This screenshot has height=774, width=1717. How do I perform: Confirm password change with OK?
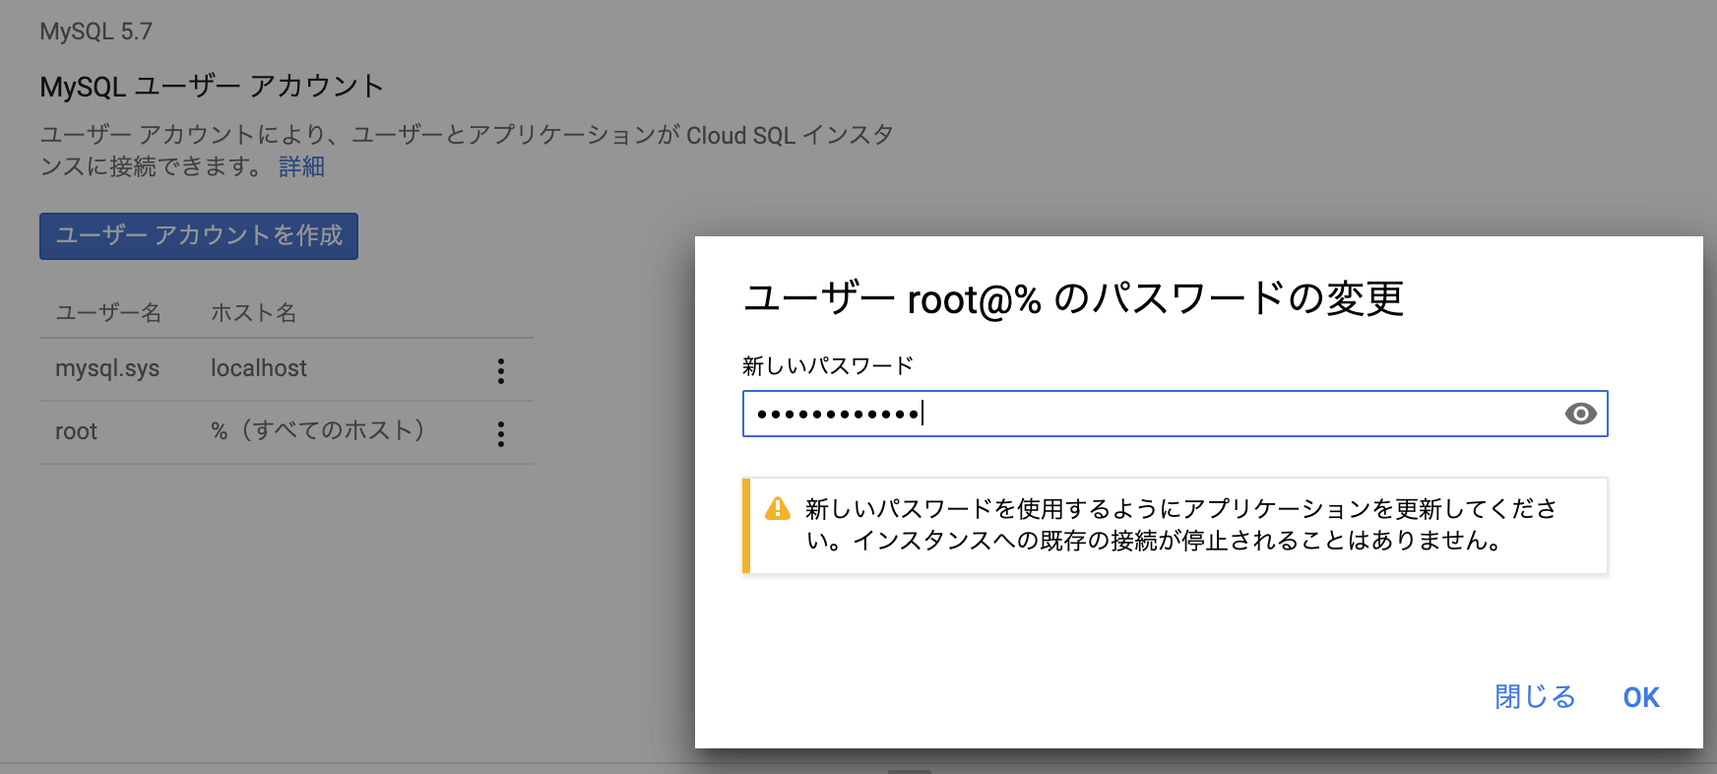(1641, 697)
